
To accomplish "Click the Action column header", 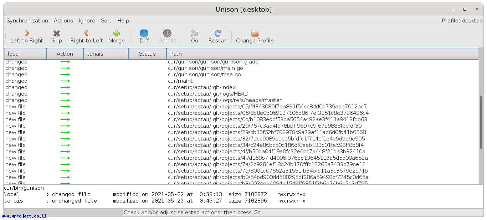I will 65,54.
